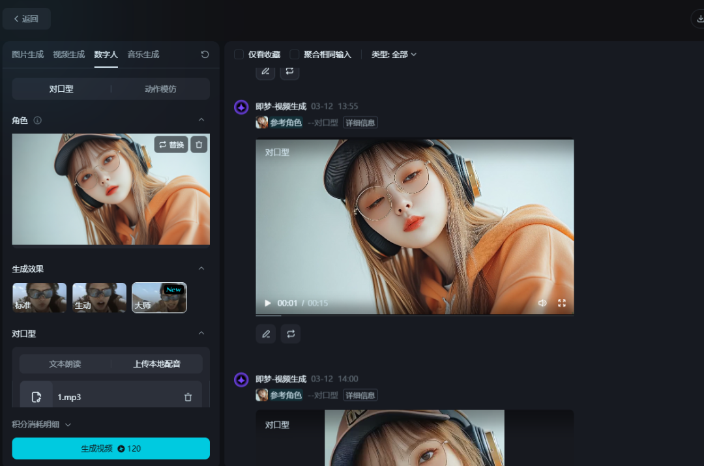Click the 即梦-视频生成 title at 13:55
This screenshot has width=704, height=466.
click(x=281, y=106)
